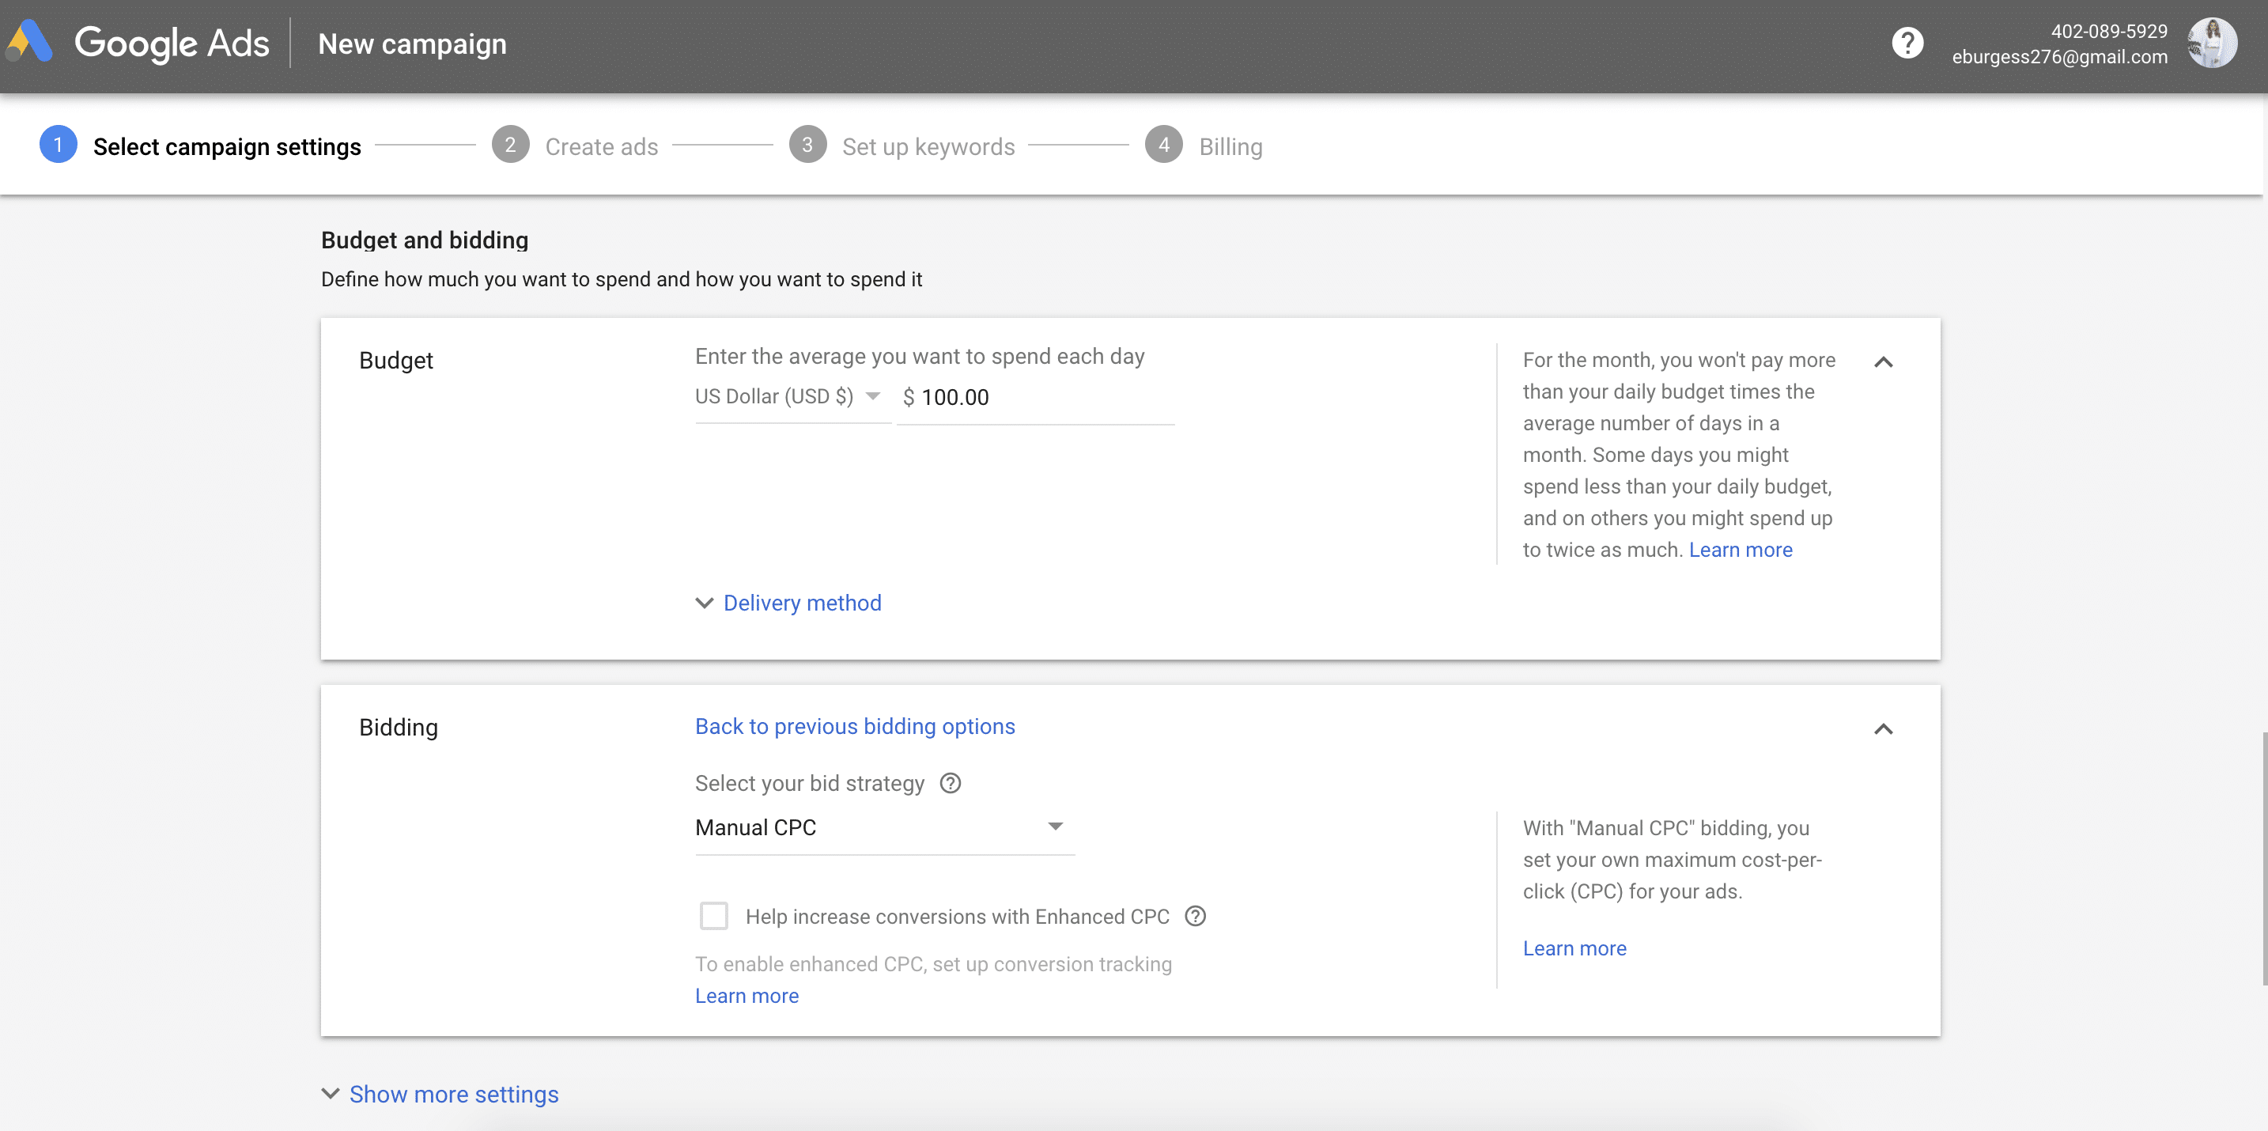Go to Set up keywords step label
The image size is (2268, 1131).
pyautogui.click(x=928, y=147)
